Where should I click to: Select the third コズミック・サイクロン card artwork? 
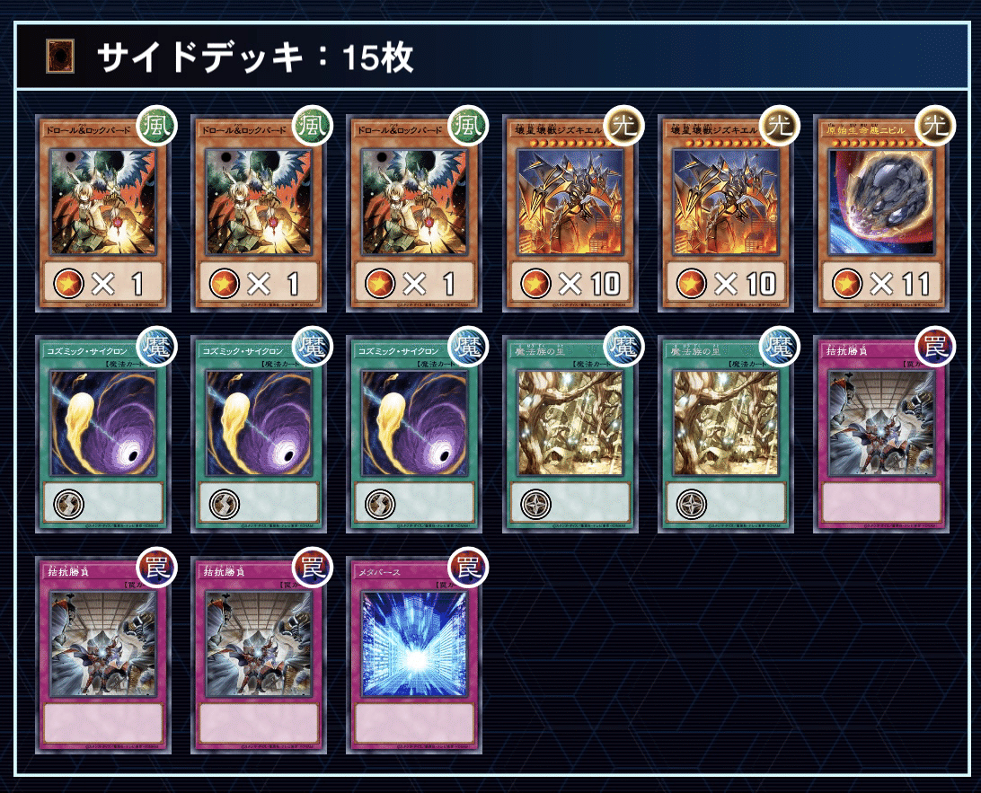pyautogui.click(x=414, y=423)
